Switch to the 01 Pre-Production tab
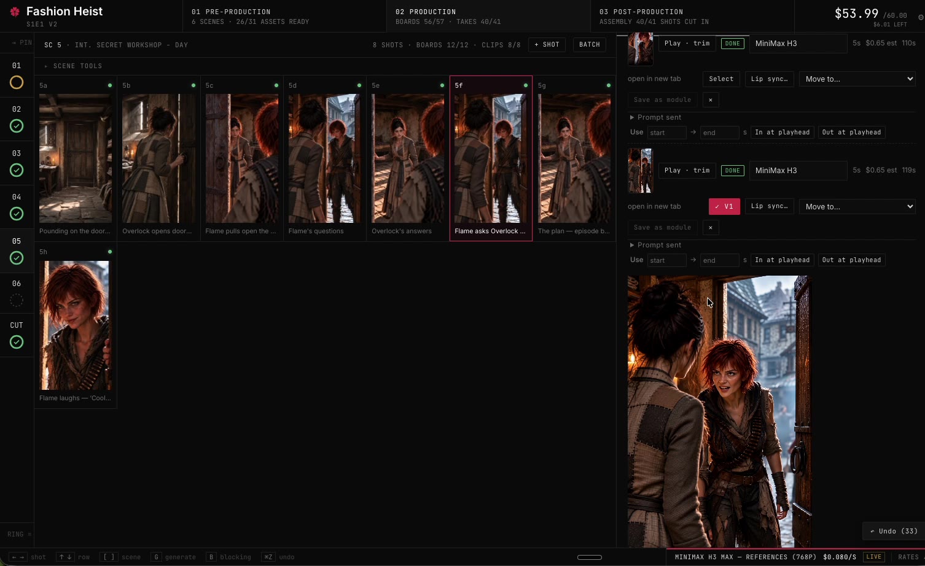Viewport: 925px width, 566px height. pos(284,16)
